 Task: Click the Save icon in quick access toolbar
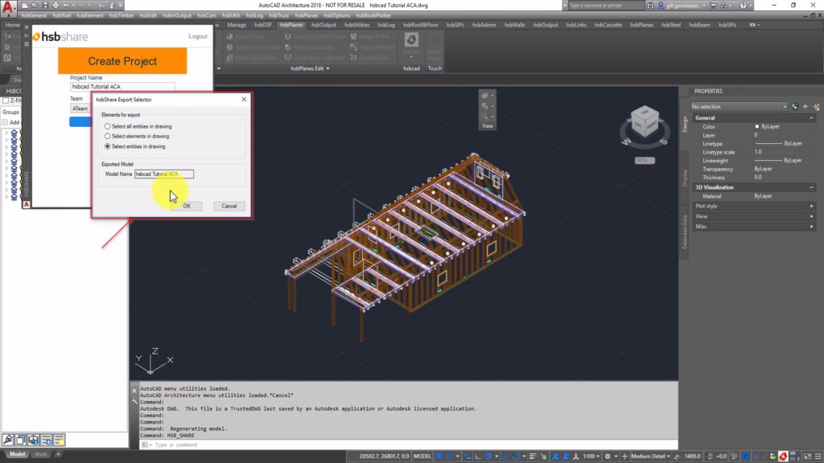tap(45, 6)
